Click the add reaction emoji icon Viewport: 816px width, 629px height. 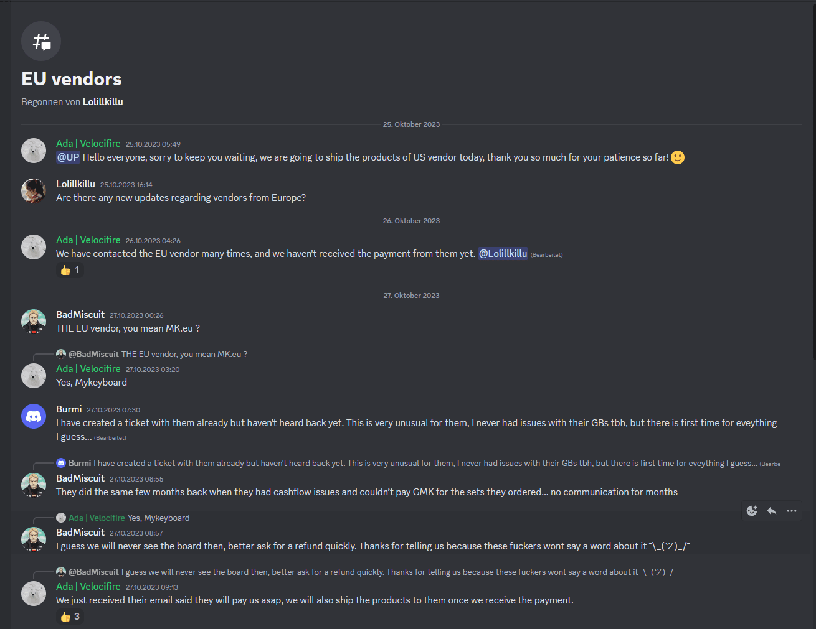coord(752,511)
